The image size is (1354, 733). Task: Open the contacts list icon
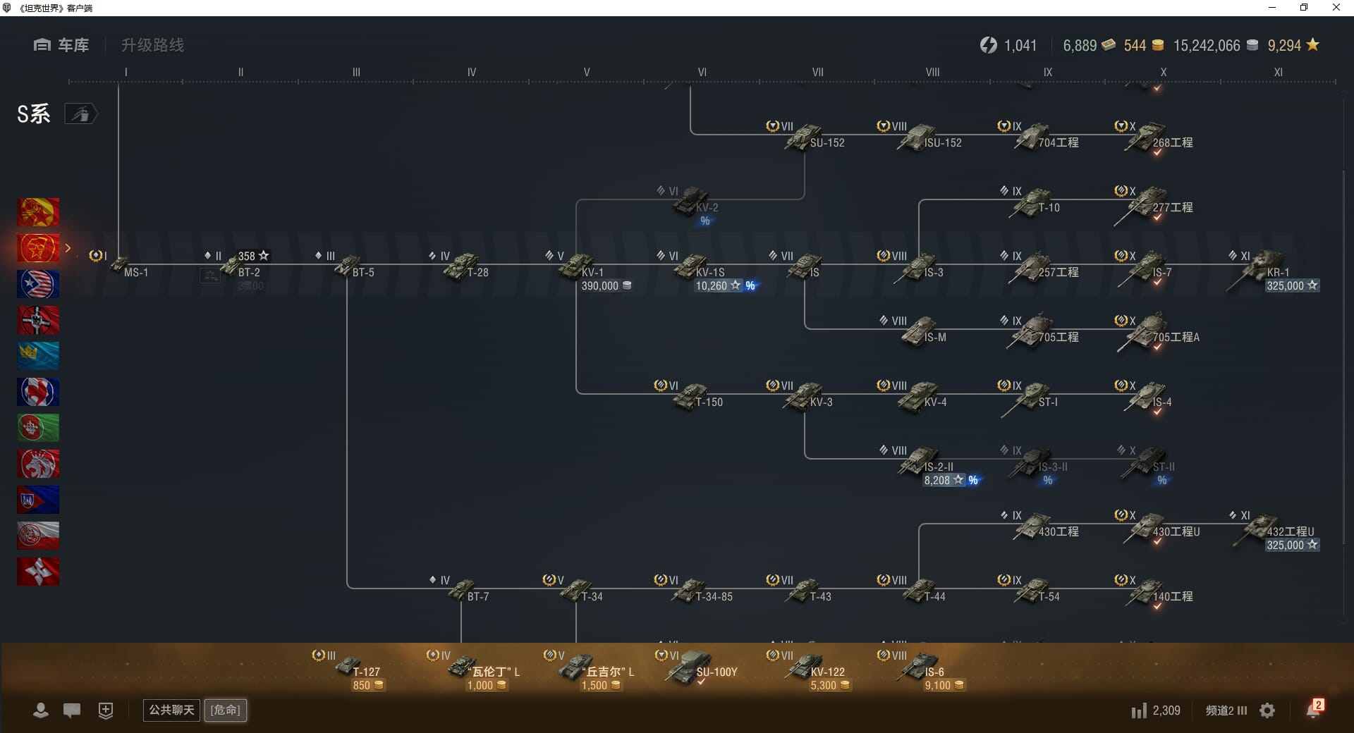(41, 710)
